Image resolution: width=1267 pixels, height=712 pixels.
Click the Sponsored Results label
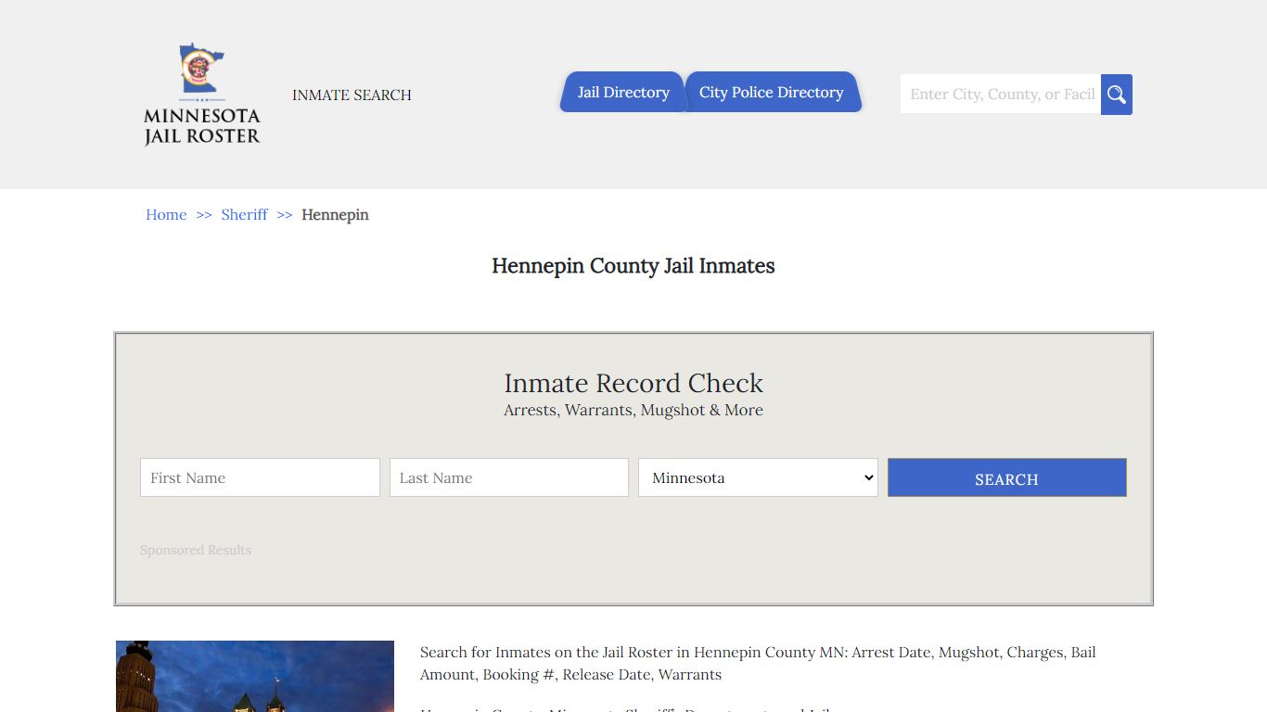pos(196,551)
